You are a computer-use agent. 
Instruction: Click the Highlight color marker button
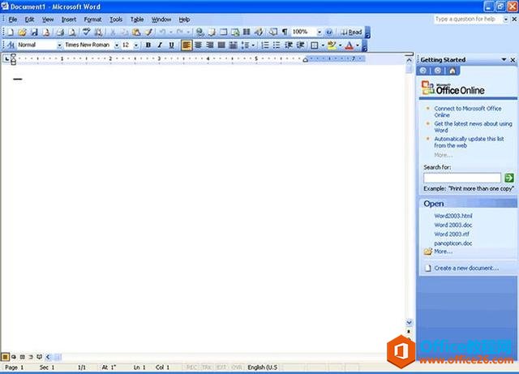pos(332,45)
